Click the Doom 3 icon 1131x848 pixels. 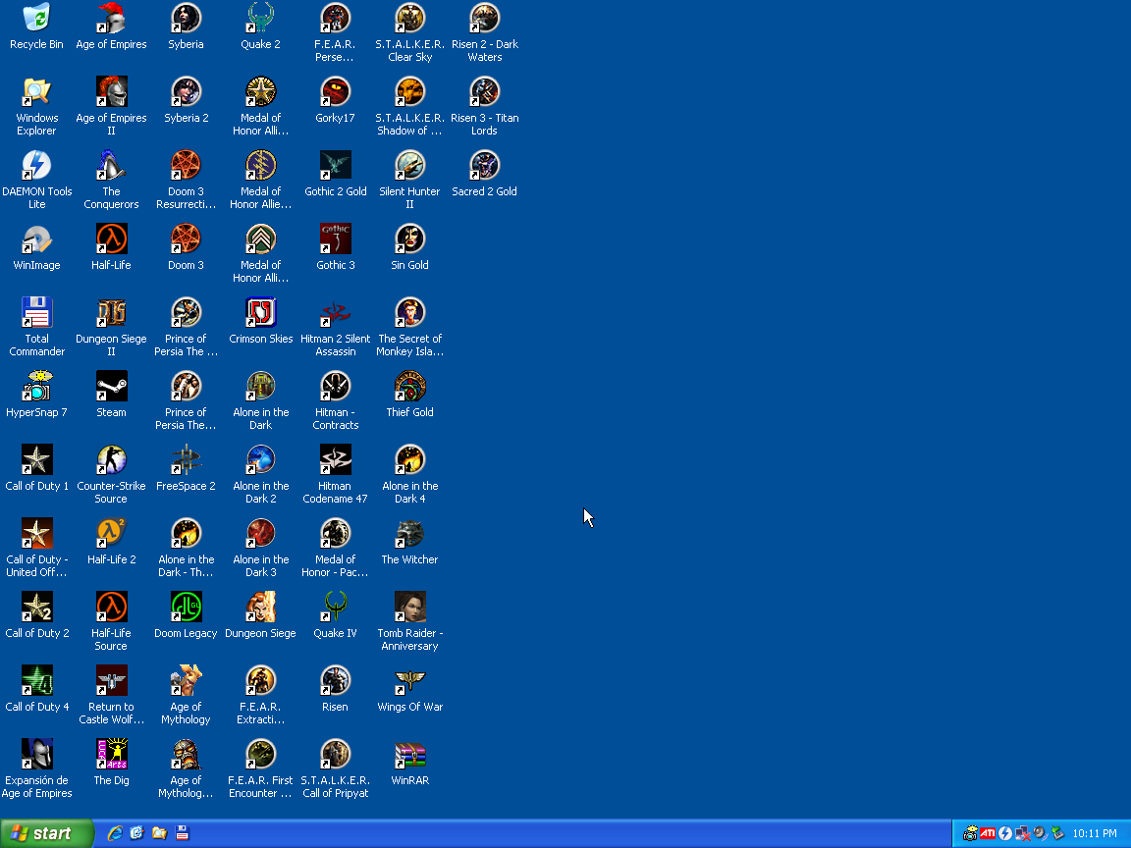coord(187,239)
